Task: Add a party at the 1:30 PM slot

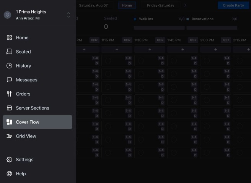Action: point(150,50)
